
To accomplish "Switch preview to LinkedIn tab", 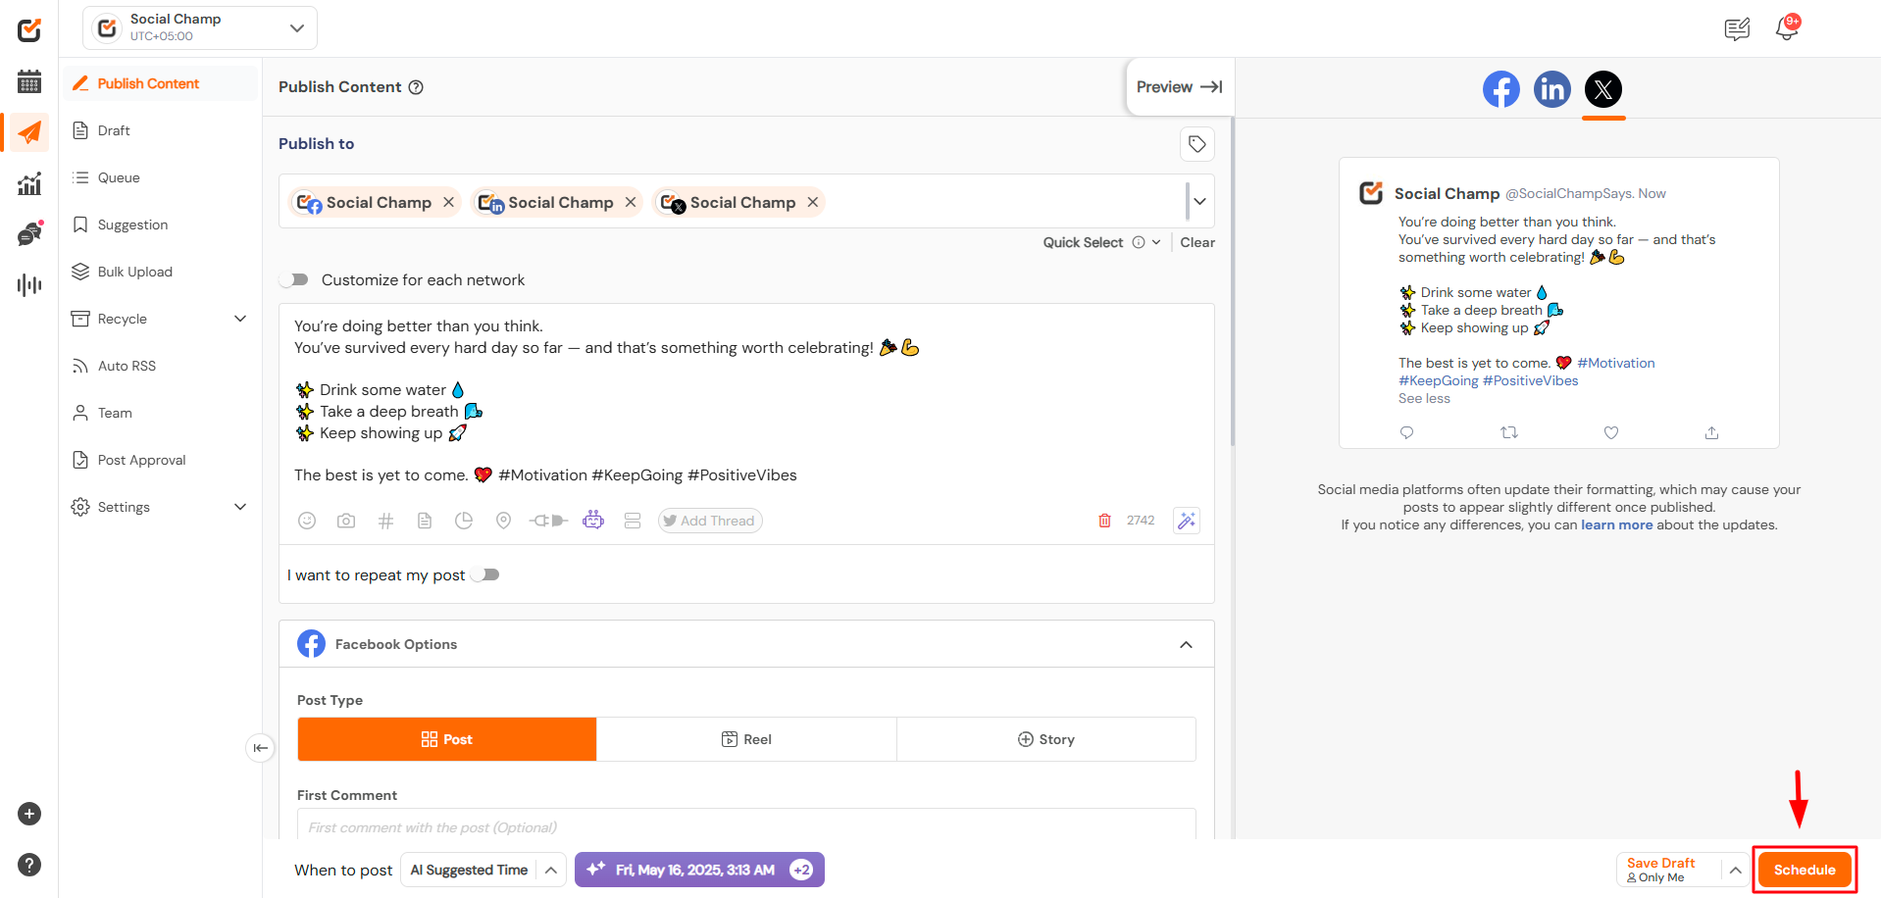I will (1551, 89).
